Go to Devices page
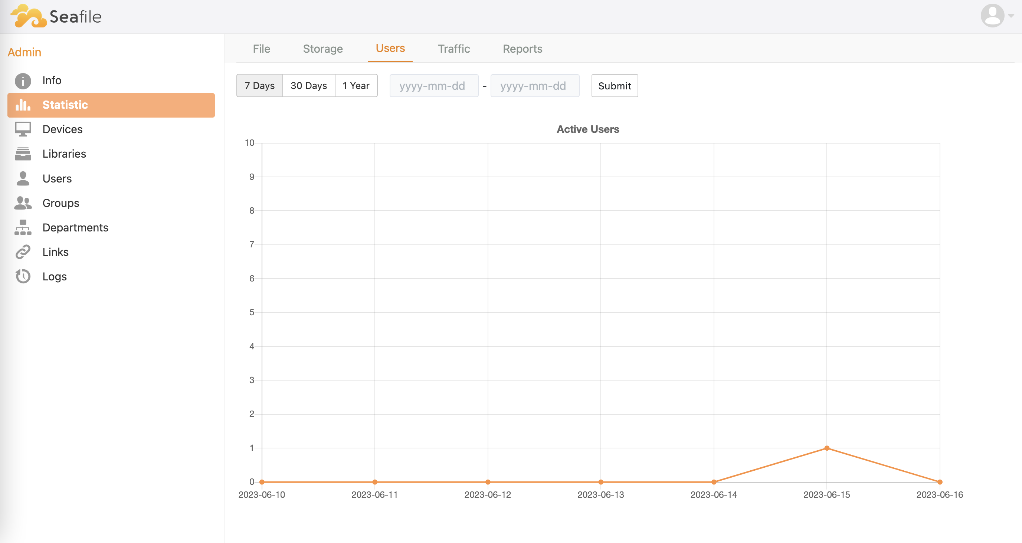The height and width of the screenshot is (543, 1022). point(111,129)
